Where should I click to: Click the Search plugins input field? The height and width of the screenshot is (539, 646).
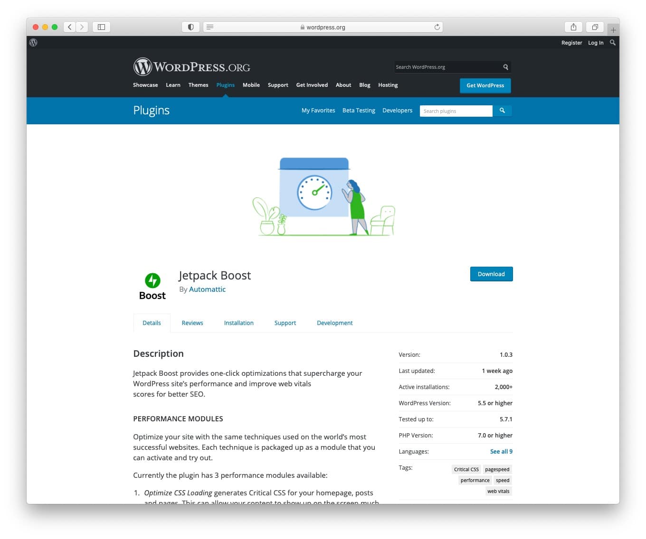tap(456, 111)
